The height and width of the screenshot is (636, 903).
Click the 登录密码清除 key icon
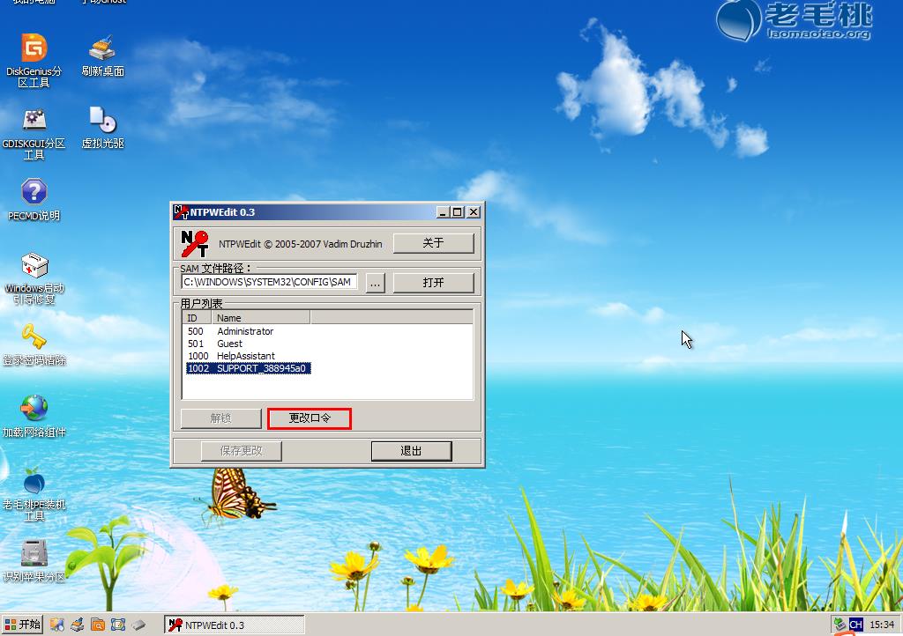point(34,339)
